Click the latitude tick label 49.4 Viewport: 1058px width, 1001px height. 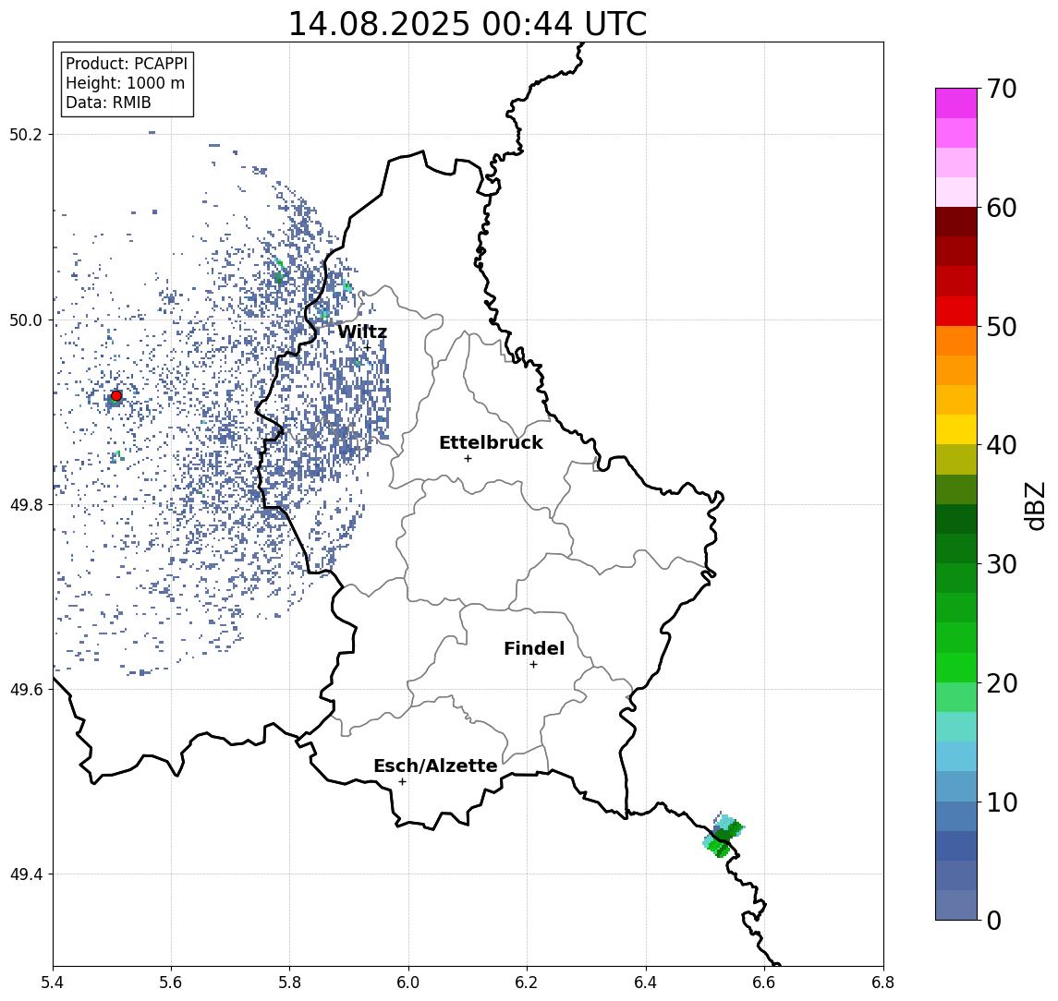[26, 874]
